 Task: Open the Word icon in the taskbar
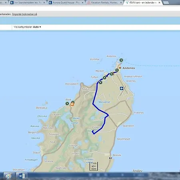(x=22, y=176)
